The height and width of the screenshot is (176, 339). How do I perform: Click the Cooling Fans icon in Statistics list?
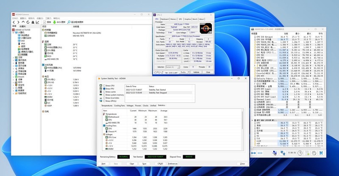[x=104, y=126]
